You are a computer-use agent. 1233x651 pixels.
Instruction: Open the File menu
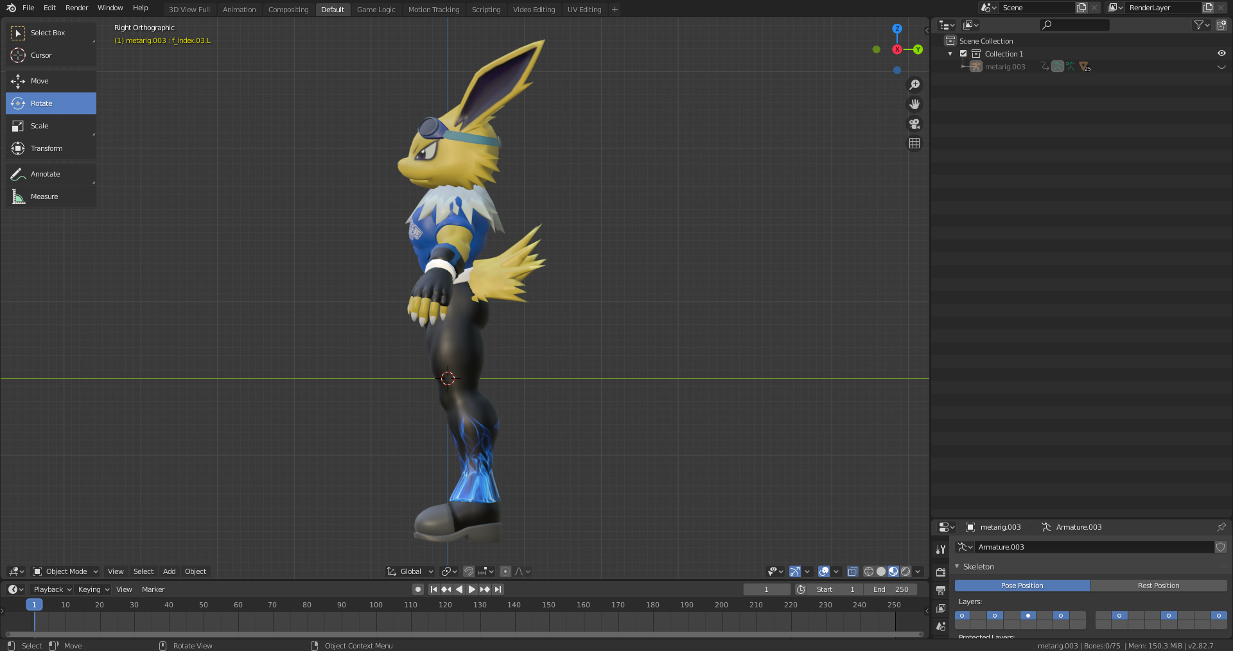click(x=28, y=8)
